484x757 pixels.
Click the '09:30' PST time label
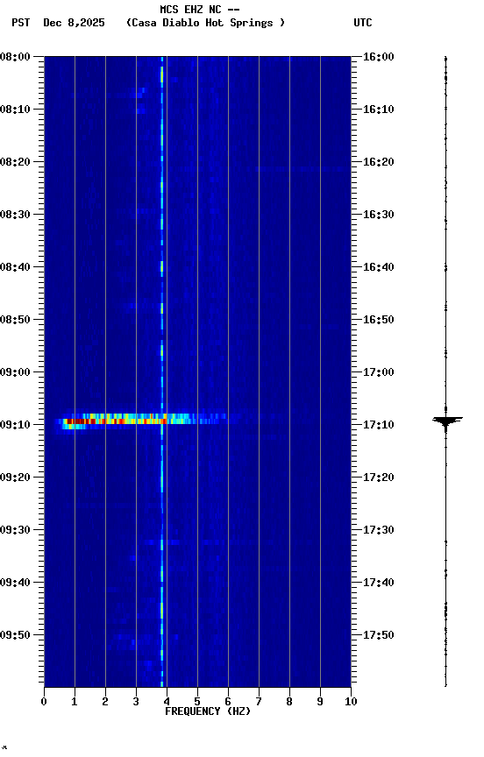(15, 530)
